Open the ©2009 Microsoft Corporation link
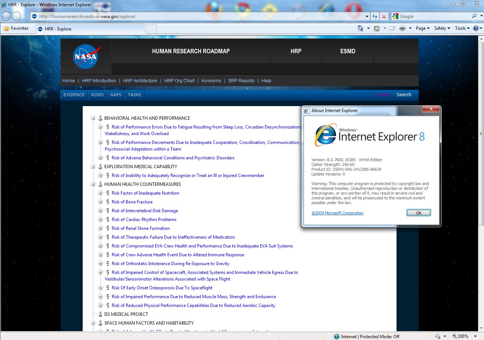484x340 pixels. (337, 213)
